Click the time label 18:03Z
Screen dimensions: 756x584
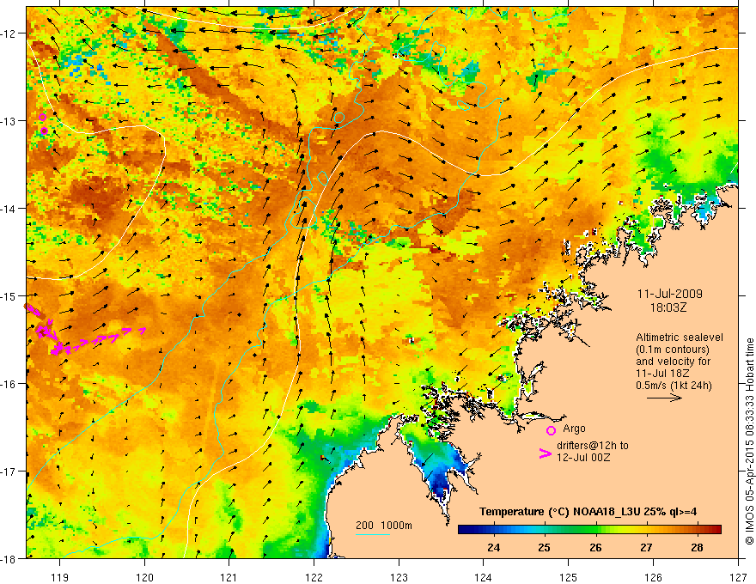click(x=668, y=307)
